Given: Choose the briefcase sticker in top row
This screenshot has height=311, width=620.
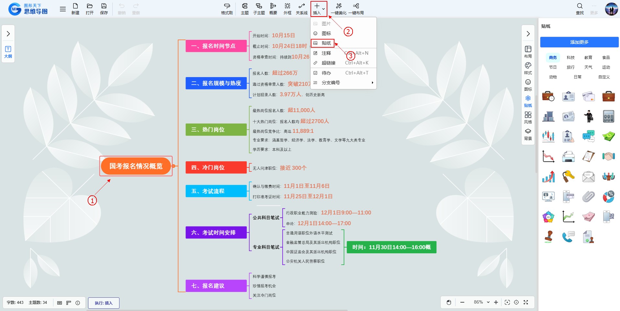Looking at the screenshot, I should pos(608,96).
